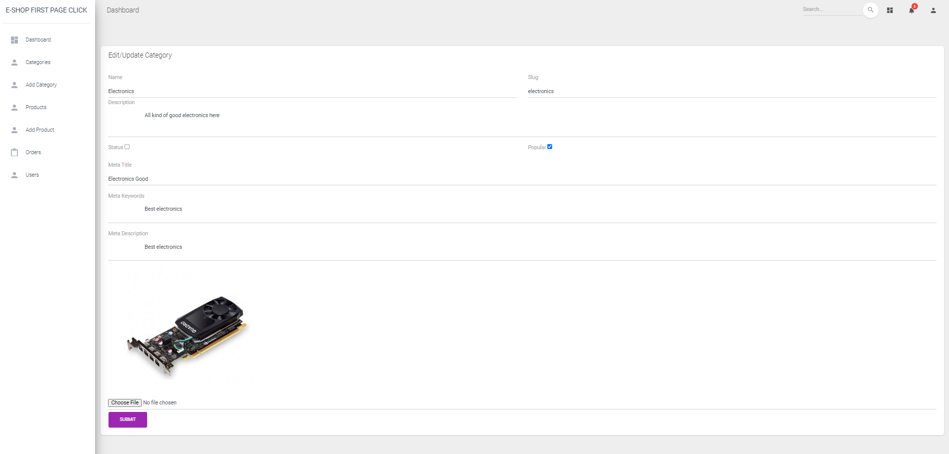Open notifications via the bell icon

tap(911, 10)
